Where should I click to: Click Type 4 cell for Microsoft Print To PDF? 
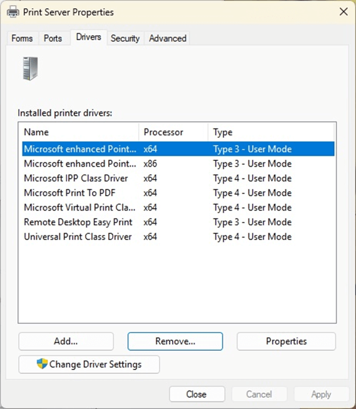pos(252,193)
